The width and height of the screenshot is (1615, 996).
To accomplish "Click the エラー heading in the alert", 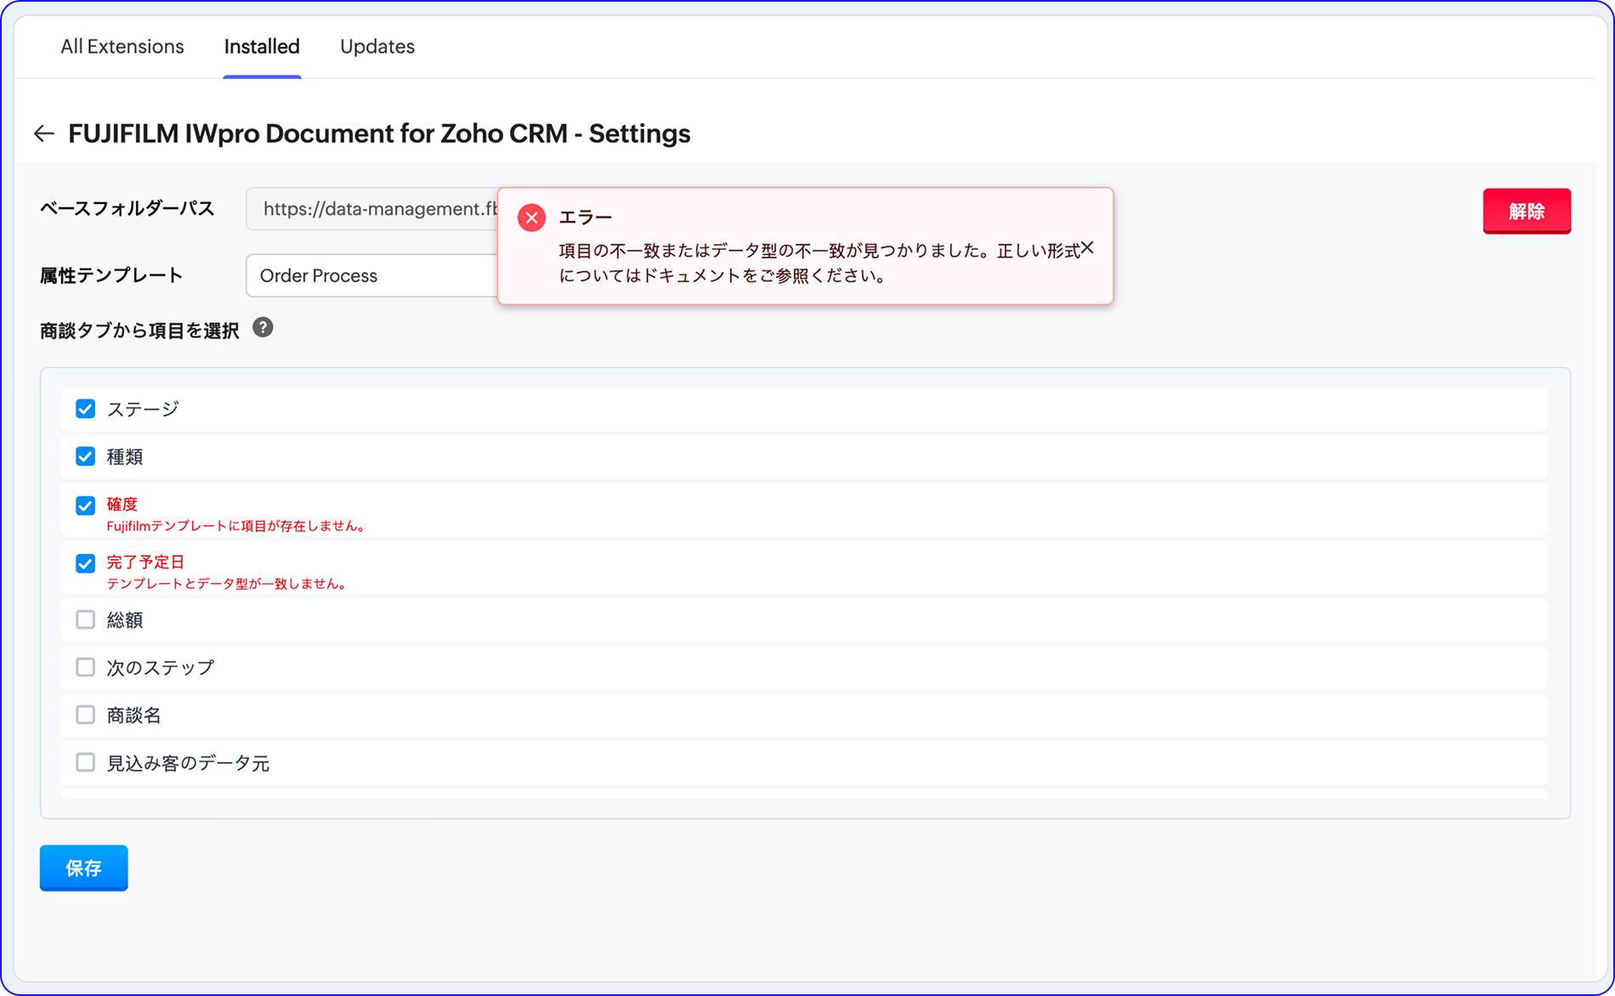I will point(586,218).
